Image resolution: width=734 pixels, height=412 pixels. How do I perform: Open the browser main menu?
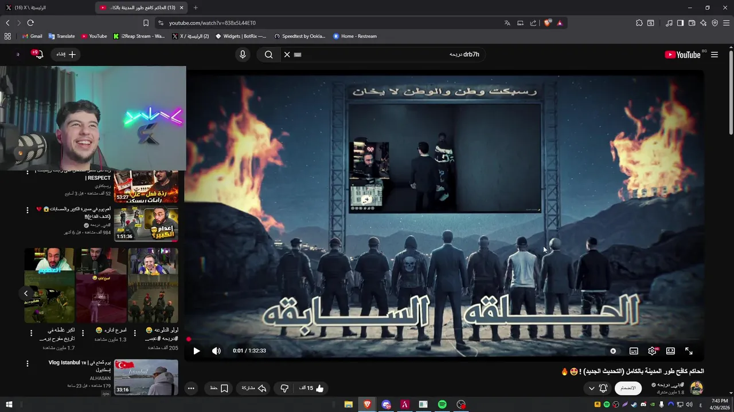point(726,23)
